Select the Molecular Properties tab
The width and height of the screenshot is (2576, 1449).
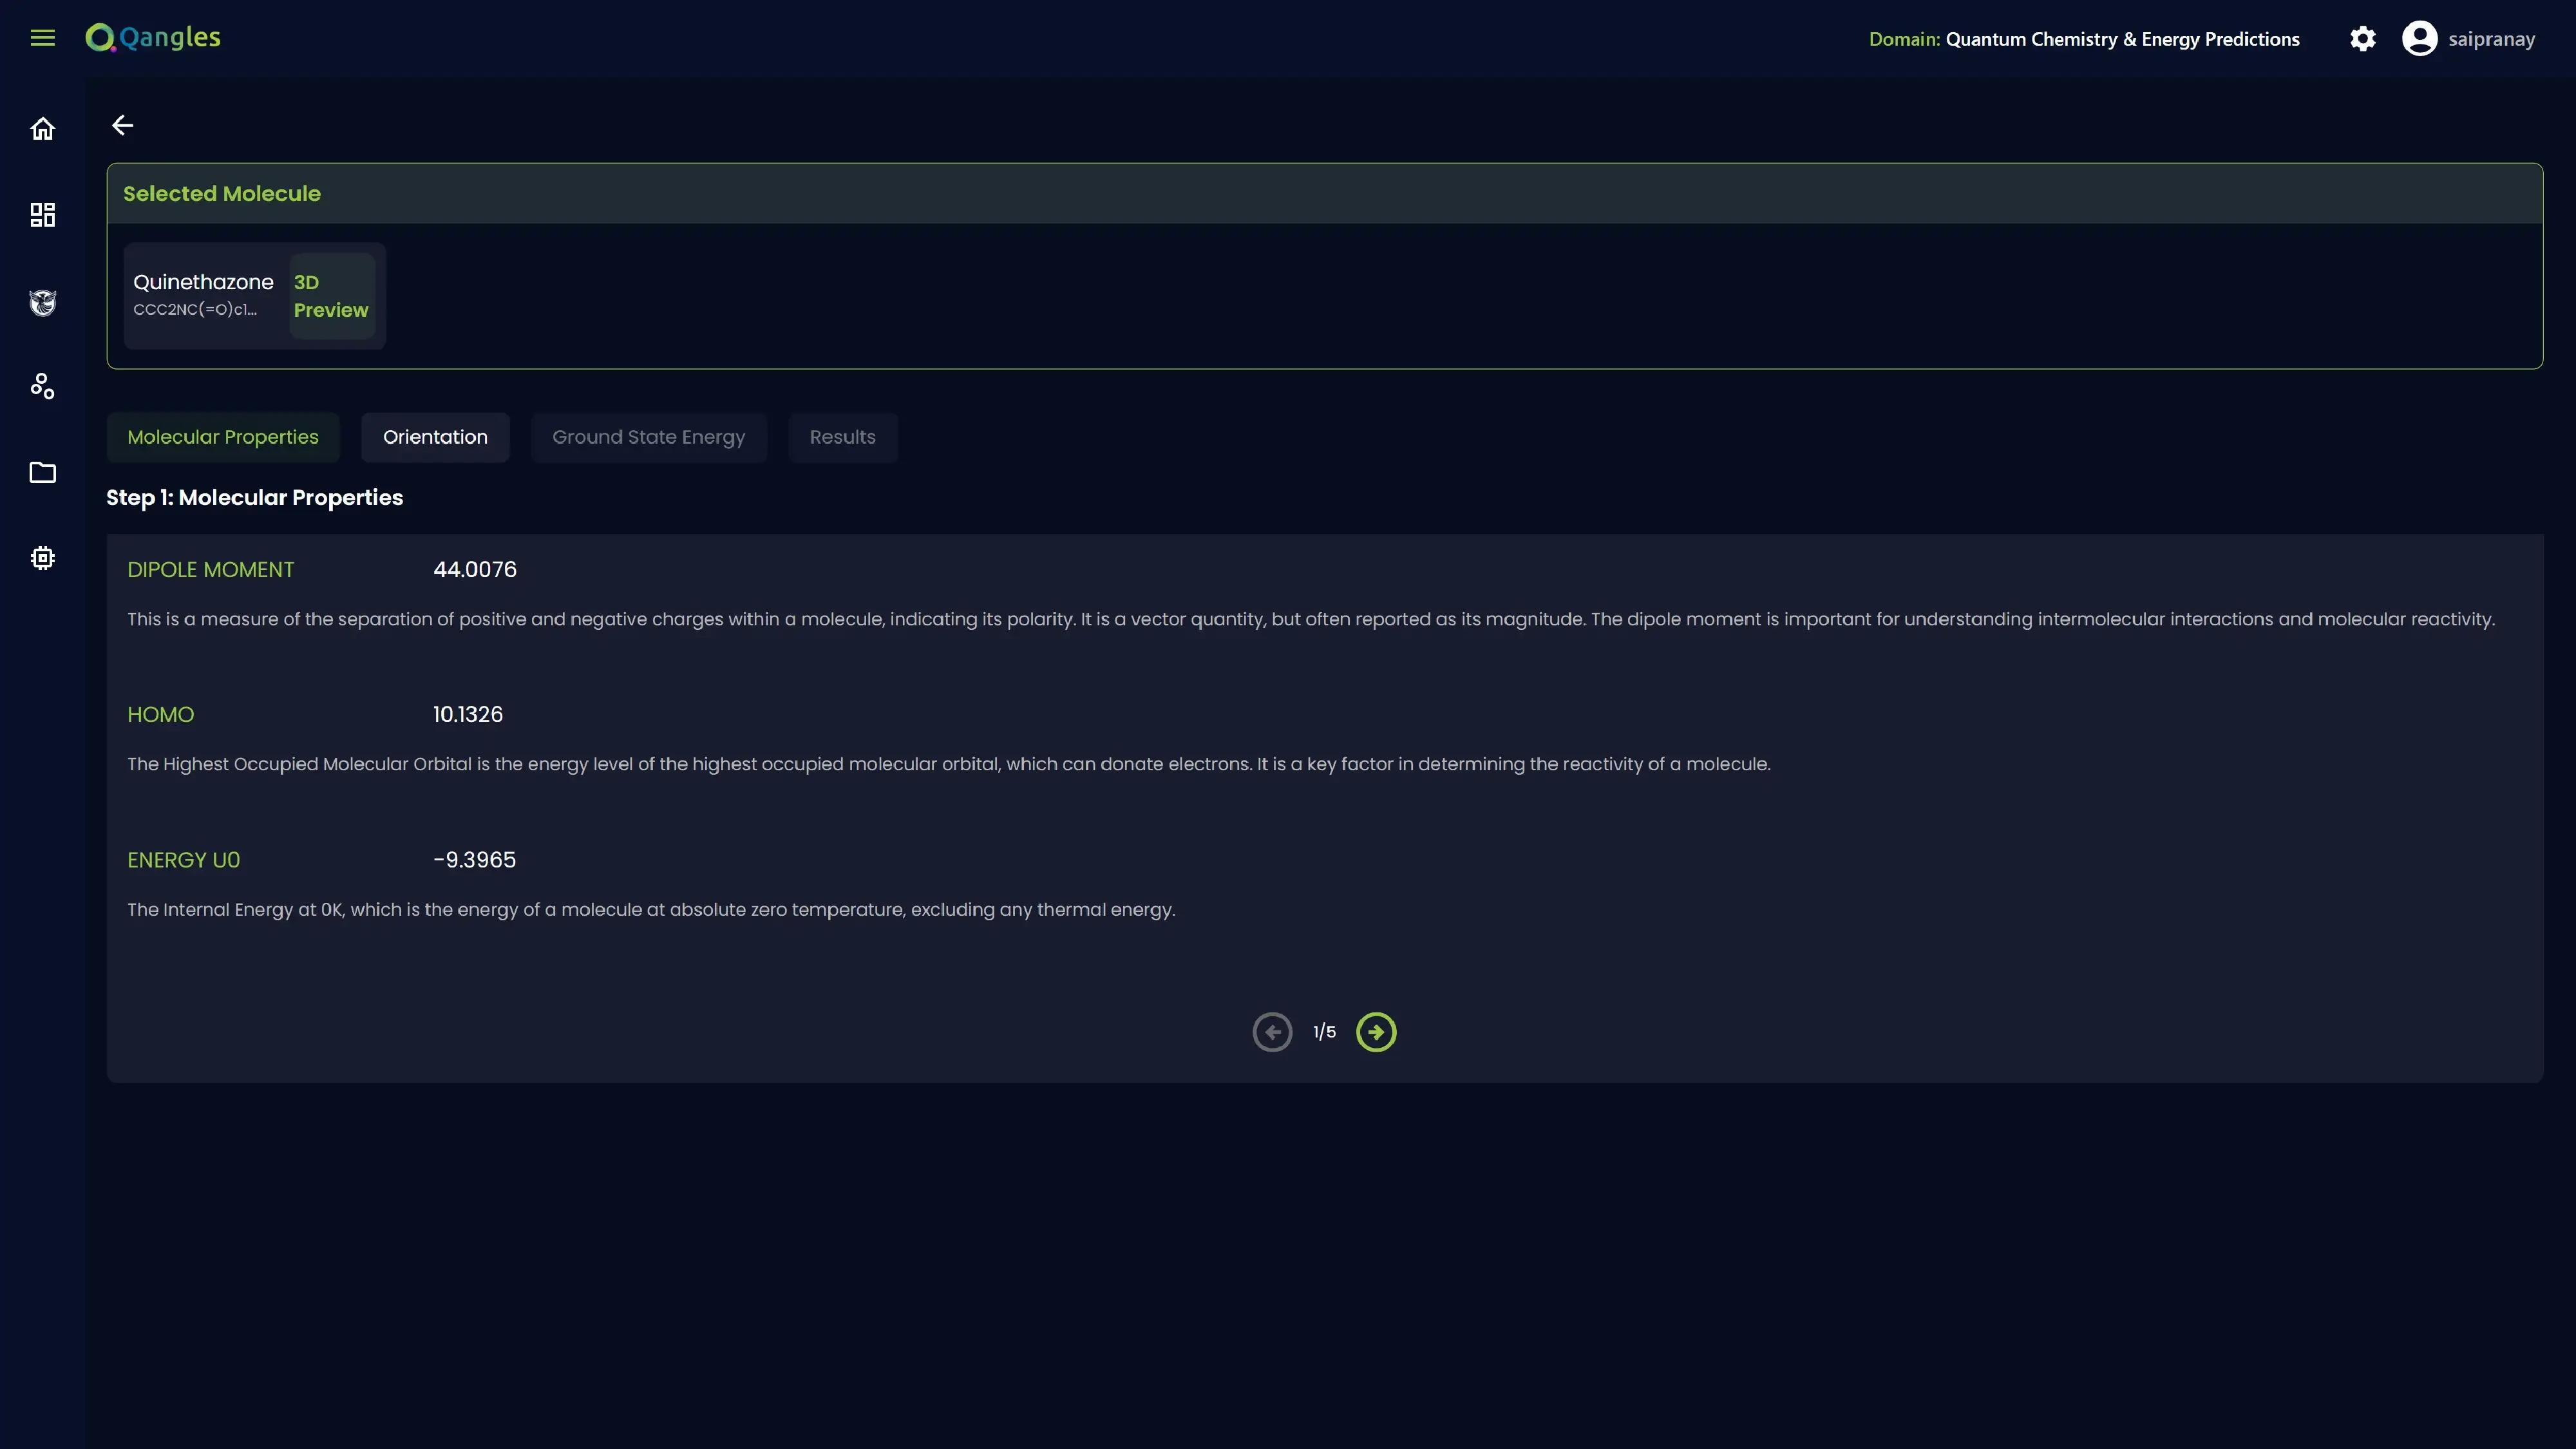coord(222,437)
